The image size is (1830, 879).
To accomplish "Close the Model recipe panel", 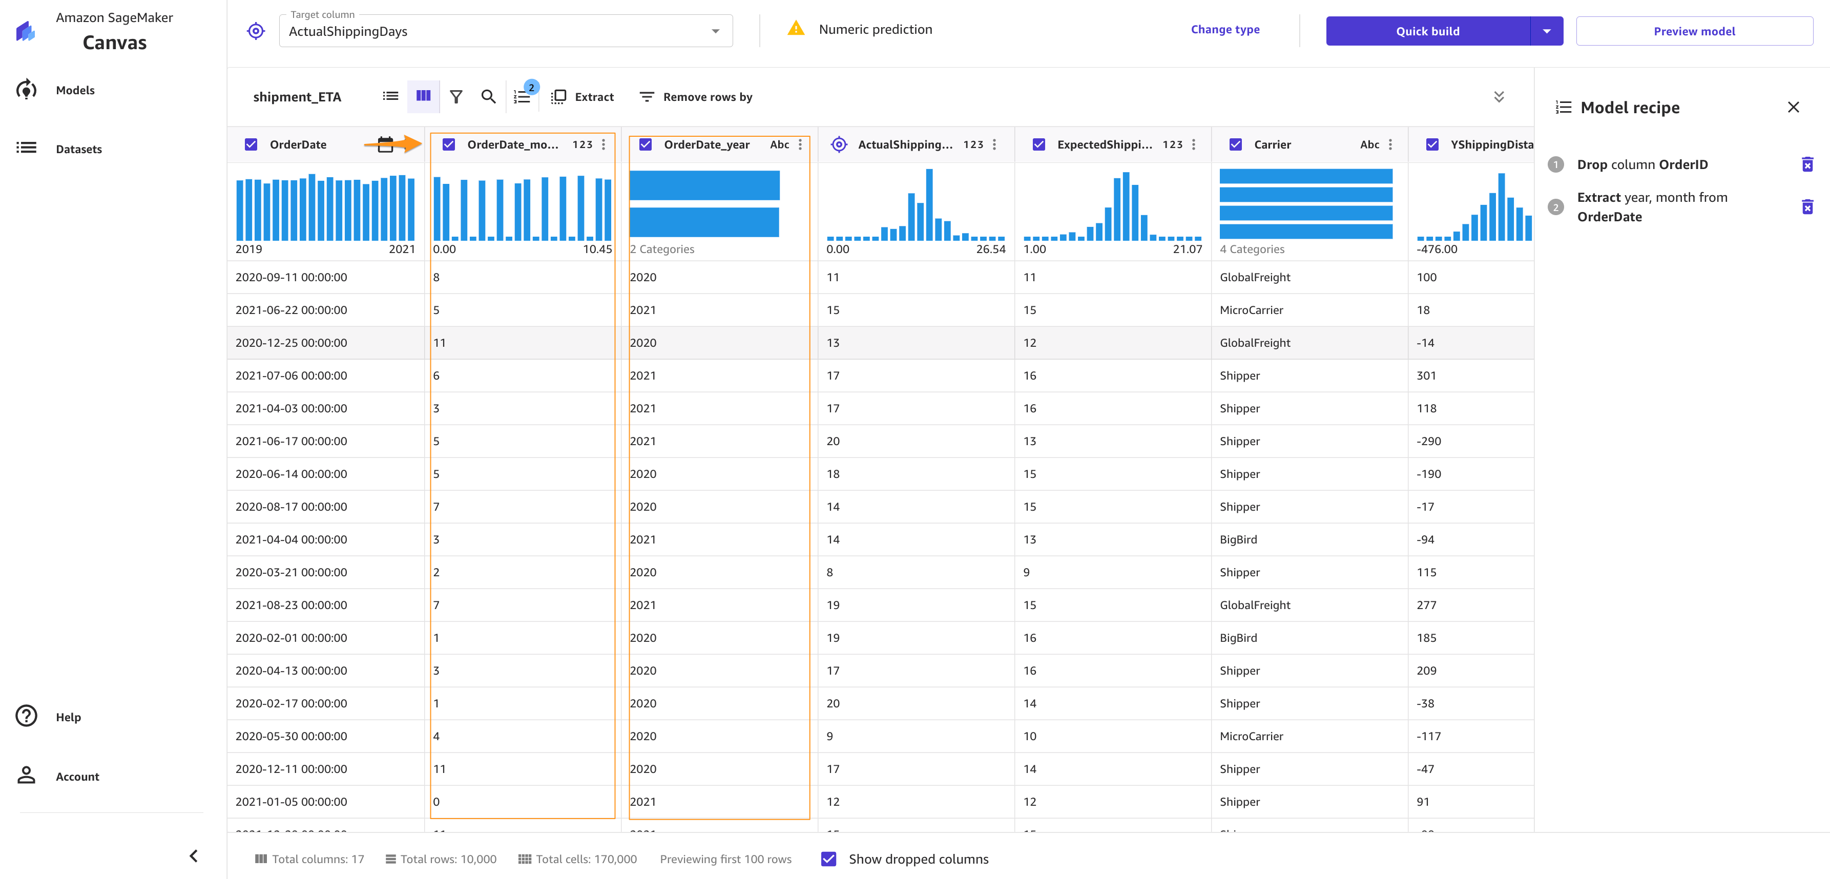I will (1793, 107).
